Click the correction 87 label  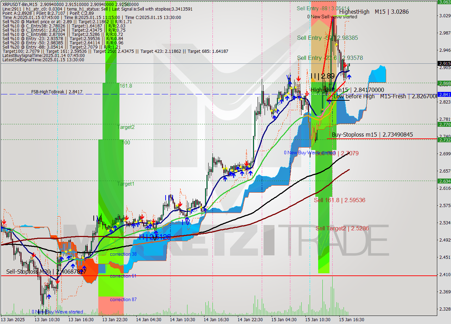(123, 299)
